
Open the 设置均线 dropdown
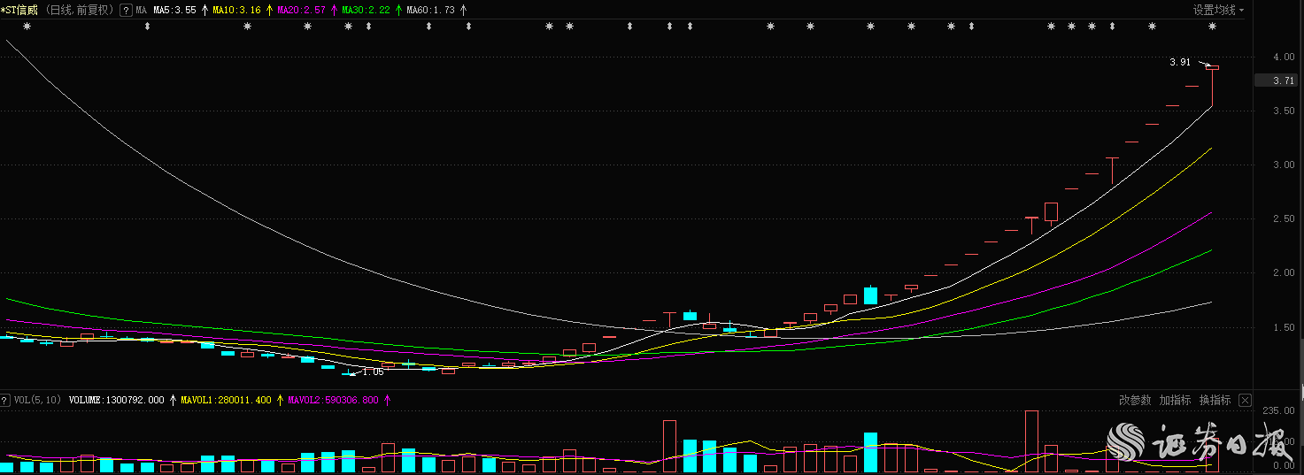pos(1218,11)
